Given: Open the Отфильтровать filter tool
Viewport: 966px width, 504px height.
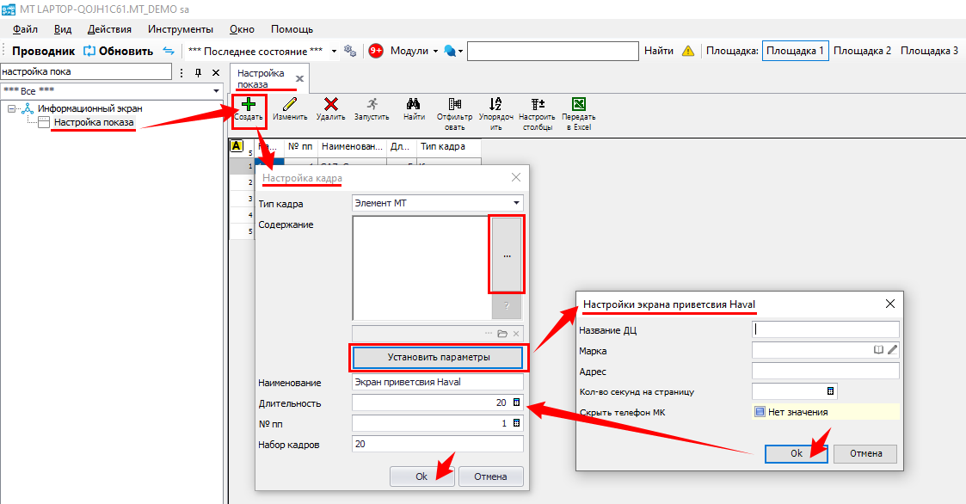Looking at the screenshot, I should [454, 105].
